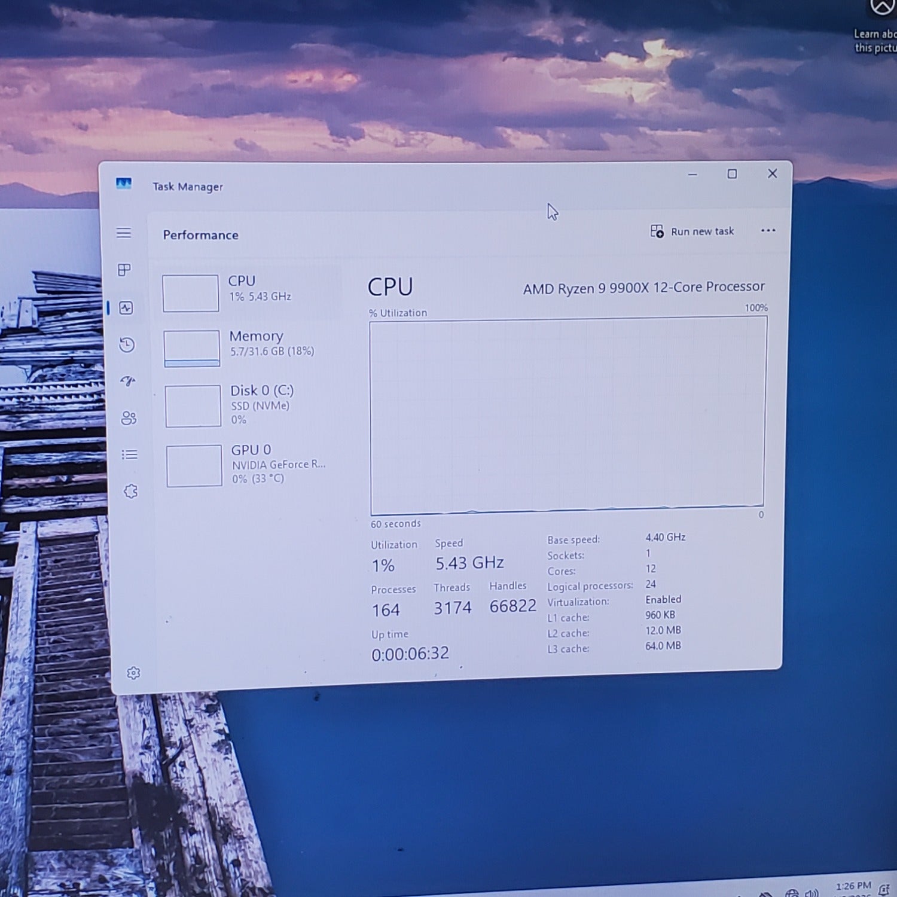The height and width of the screenshot is (897, 897).
Task: Select the Processes page in sidebar
Action: (x=124, y=270)
